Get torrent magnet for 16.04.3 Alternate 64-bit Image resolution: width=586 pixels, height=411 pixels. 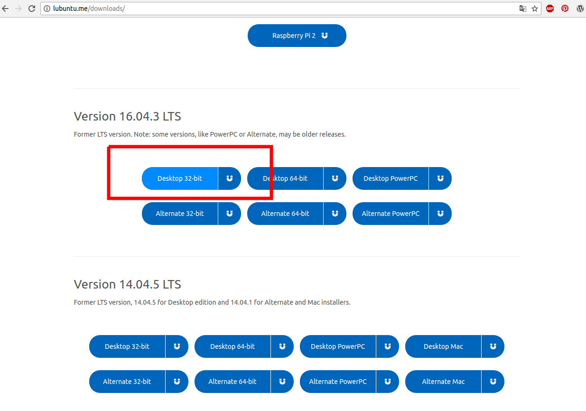(x=335, y=214)
